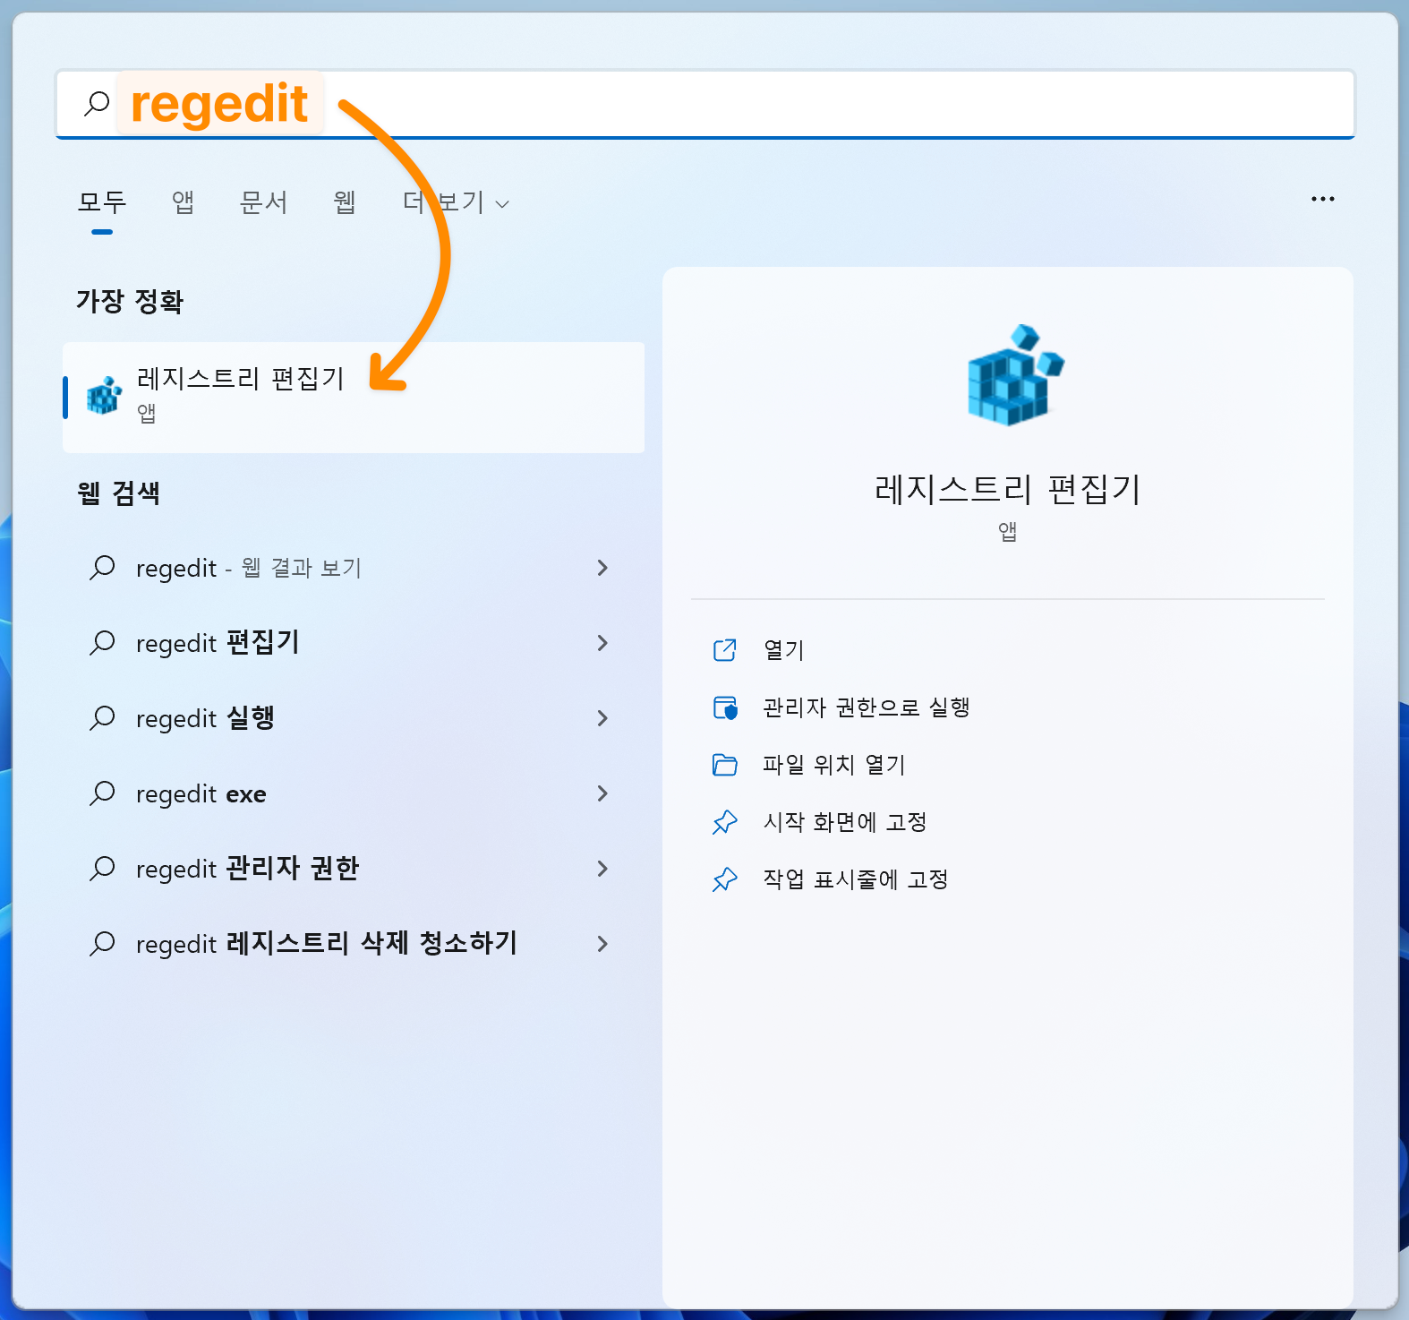Image resolution: width=1409 pixels, height=1320 pixels.
Task: Open the 레지스트리 편집기 best match result
Action: [354, 397]
